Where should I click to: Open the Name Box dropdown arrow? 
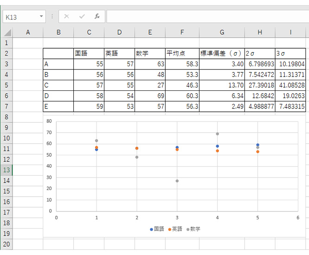[41, 17]
